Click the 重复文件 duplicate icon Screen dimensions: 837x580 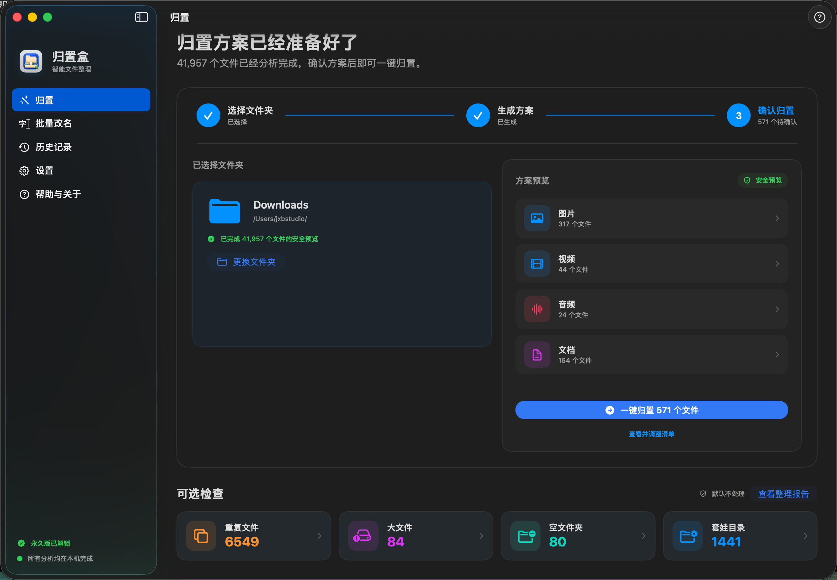pyautogui.click(x=201, y=536)
